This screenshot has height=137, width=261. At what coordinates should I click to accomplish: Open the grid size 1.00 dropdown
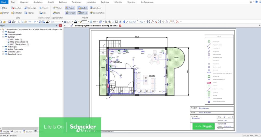click(x=98, y=22)
